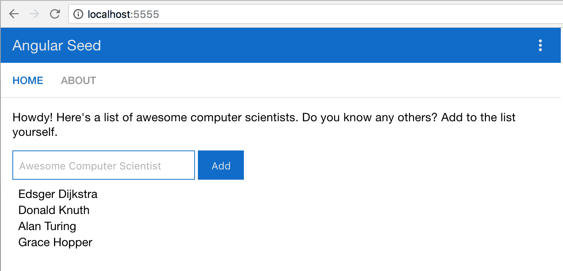563x271 pixels.
Task: Select Alan Turing in the list
Action: (47, 226)
